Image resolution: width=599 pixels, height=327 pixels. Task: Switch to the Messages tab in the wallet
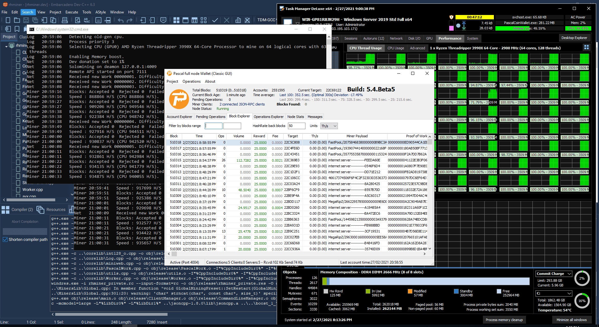tap(315, 117)
